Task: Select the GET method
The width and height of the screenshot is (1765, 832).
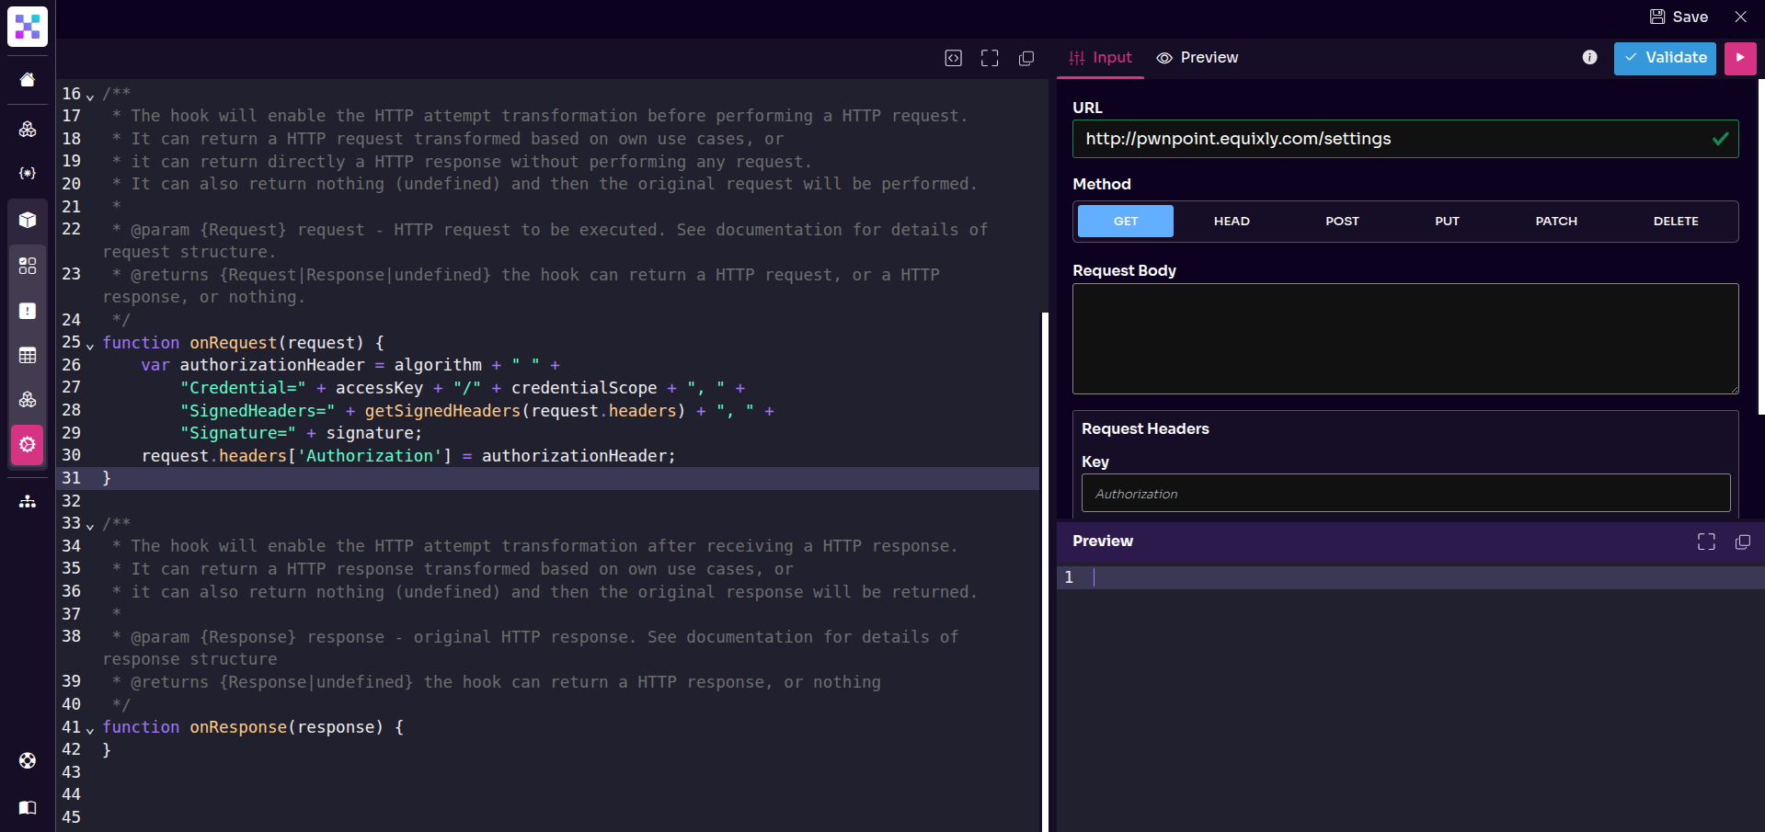Action: [1126, 222]
